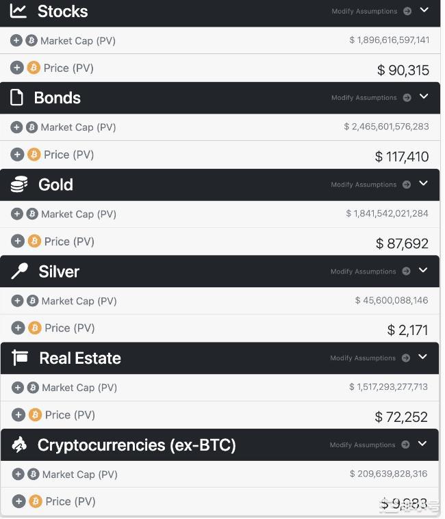Screen dimensions: 445x519
Task: Click gray Bitcoin icon in Bonds Market Cap row
Action: coord(31,127)
